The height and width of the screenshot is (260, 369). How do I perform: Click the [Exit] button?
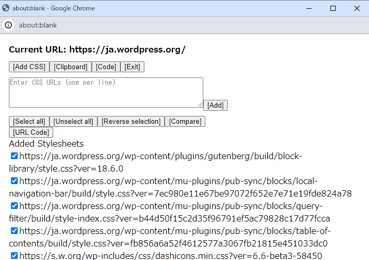(132, 67)
